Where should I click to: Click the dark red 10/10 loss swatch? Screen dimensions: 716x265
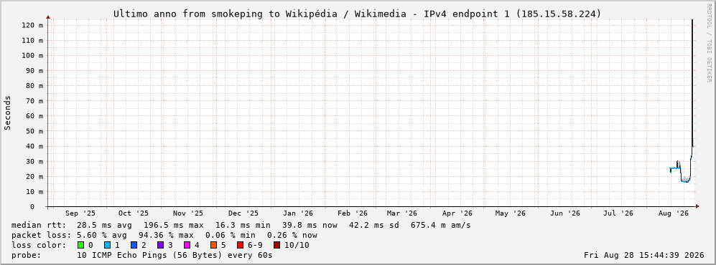(276, 245)
